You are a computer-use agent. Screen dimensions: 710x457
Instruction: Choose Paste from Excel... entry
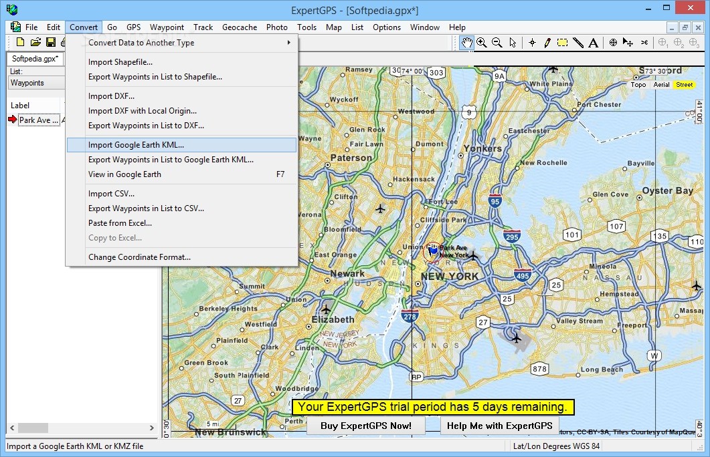[x=181, y=223]
